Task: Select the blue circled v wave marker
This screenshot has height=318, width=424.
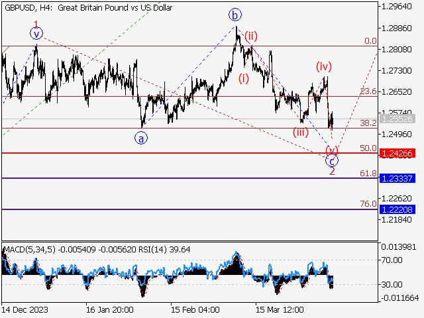Action: [36, 34]
